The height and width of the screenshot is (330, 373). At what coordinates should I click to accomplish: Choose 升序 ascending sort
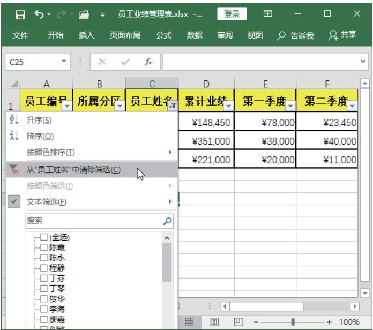[92, 121]
